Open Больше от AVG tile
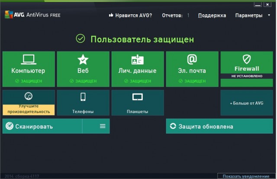This screenshot has height=179, width=277. (x=247, y=103)
